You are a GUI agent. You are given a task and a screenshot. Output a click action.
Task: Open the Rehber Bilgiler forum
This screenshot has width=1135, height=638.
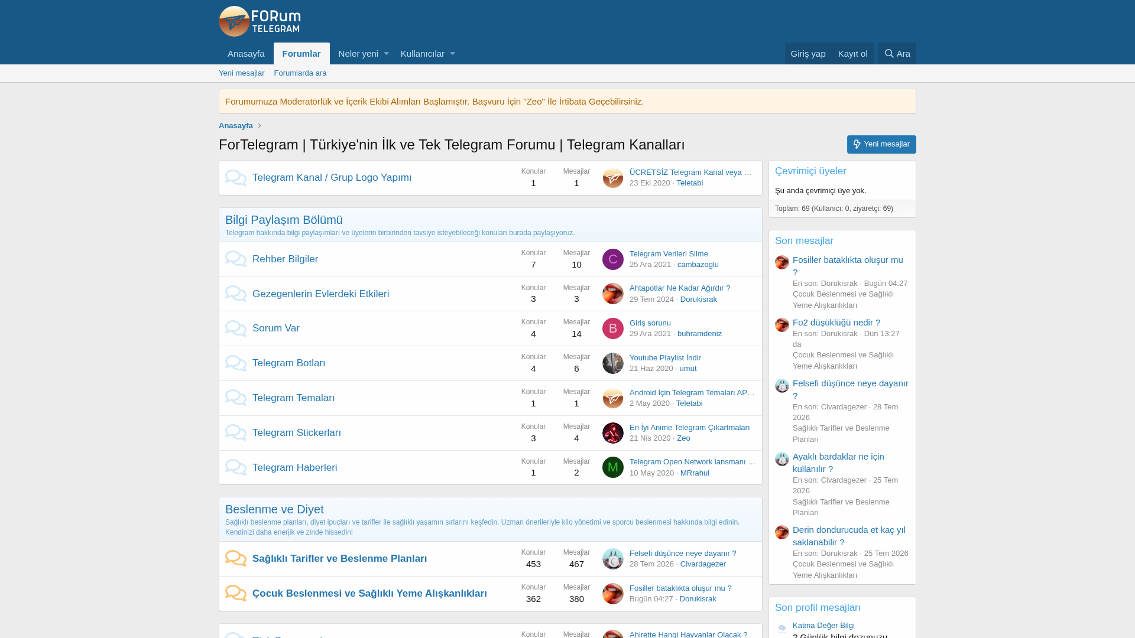tap(286, 259)
